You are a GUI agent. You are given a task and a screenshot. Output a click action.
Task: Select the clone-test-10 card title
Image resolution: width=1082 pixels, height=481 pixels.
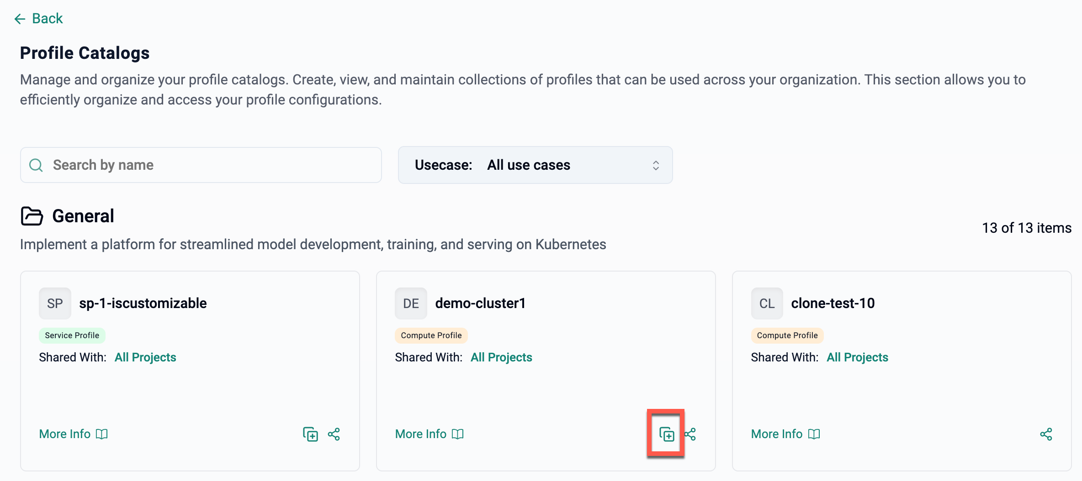[x=833, y=303]
